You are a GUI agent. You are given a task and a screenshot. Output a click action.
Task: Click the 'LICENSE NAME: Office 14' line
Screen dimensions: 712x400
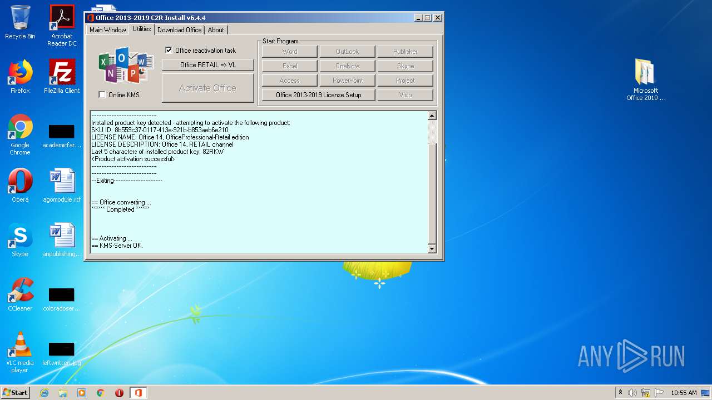[170, 137]
